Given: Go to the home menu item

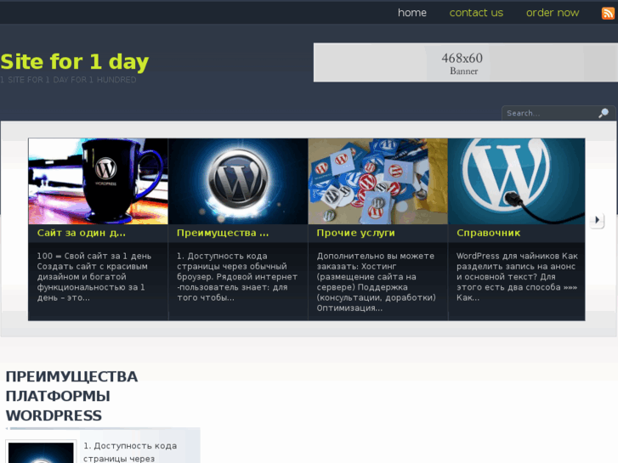Looking at the screenshot, I should (x=412, y=13).
